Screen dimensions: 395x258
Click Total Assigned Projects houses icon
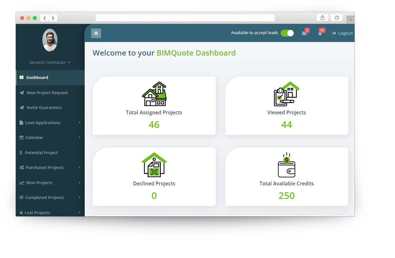pos(154,94)
